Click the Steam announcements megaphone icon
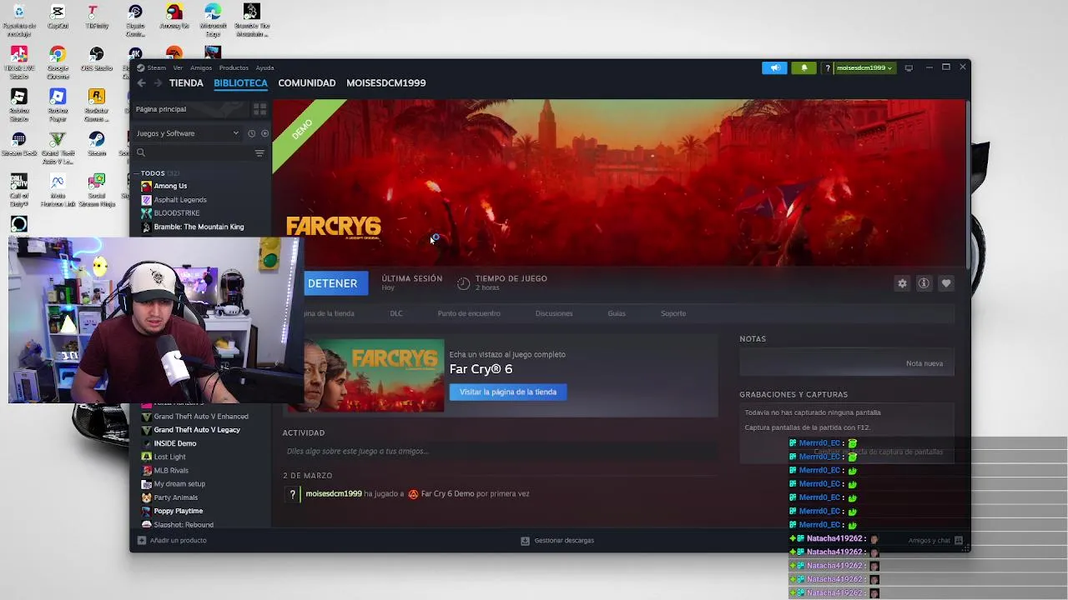The height and width of the screenshot is (600, 1068). [774, 67]
